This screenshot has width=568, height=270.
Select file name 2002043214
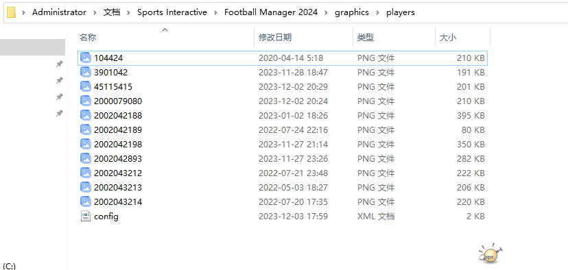click(118, 202)
